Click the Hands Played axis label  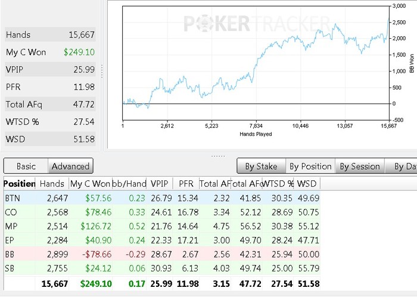[256, 134]
